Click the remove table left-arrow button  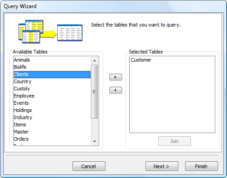(116, 90)
